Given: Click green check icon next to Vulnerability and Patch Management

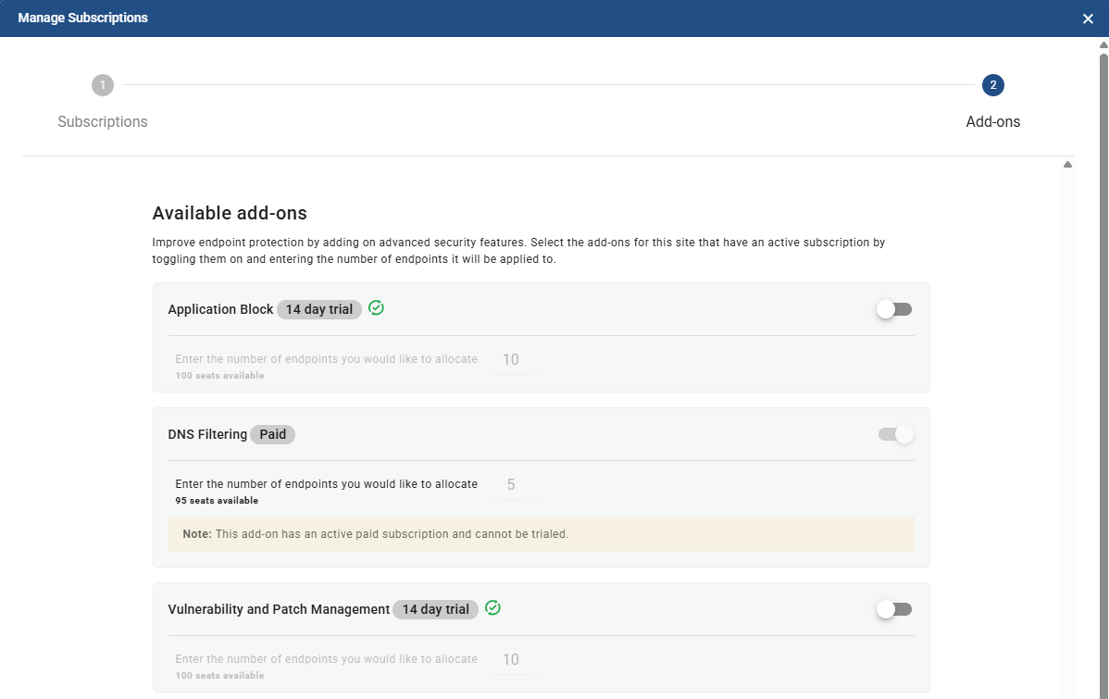Looking at the screenshot, I should click(493, 607).
